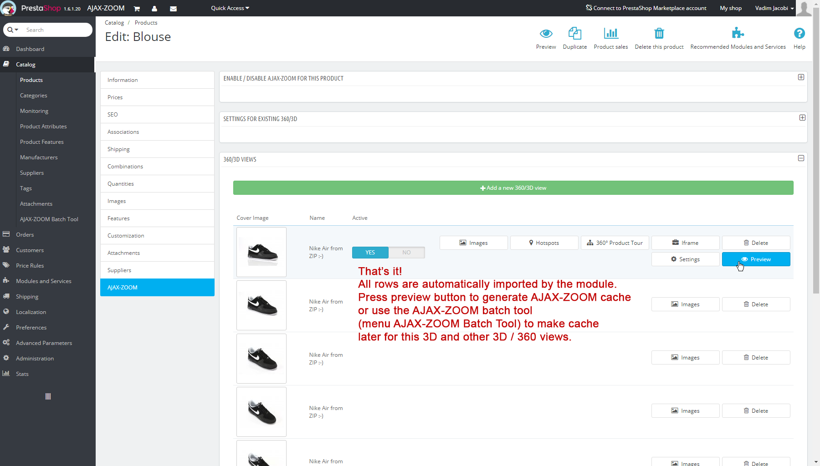This screenshot has height=466, width=820.
Task: Click My shop link
Action: tap(731, 8)
